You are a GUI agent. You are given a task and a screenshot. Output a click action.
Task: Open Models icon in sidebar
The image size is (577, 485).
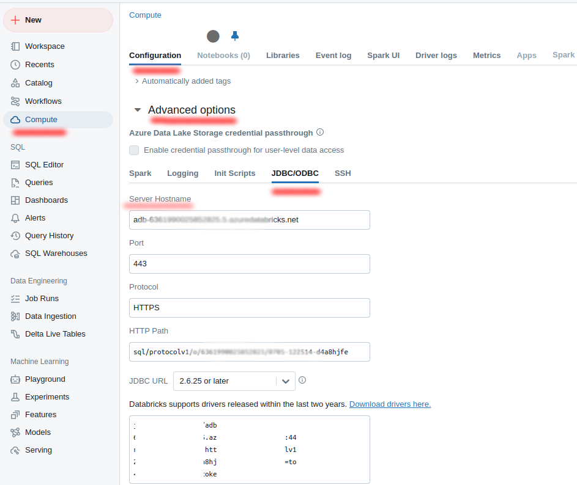click(15, 432)
